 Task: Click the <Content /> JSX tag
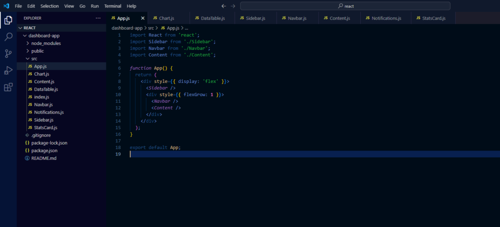tap(166, 108)
